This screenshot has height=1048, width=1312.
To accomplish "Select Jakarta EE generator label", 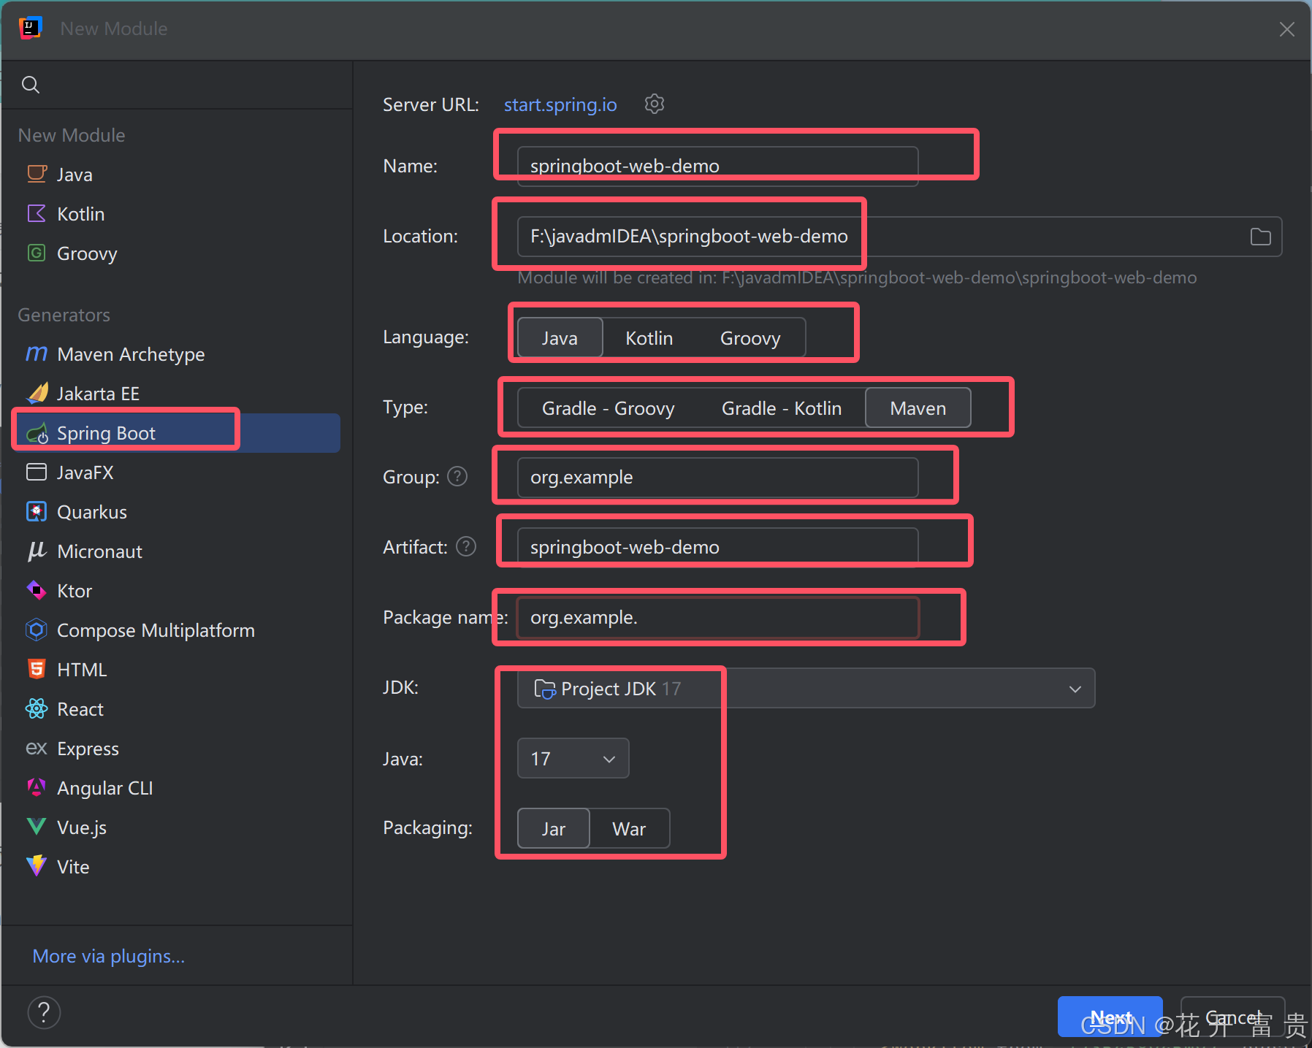I will [x=98, y=393].
